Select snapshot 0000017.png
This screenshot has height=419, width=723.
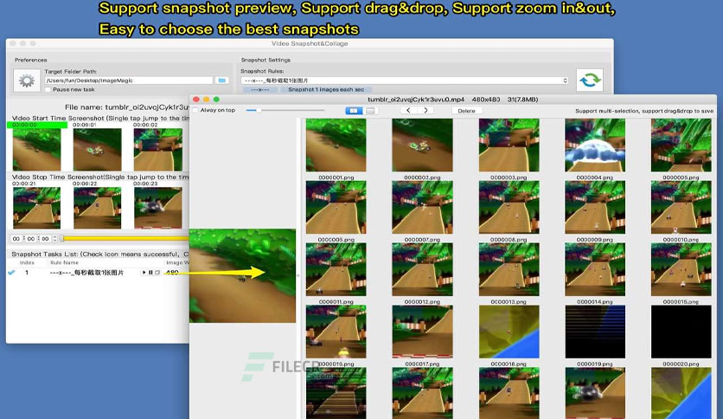click(422, 332)
